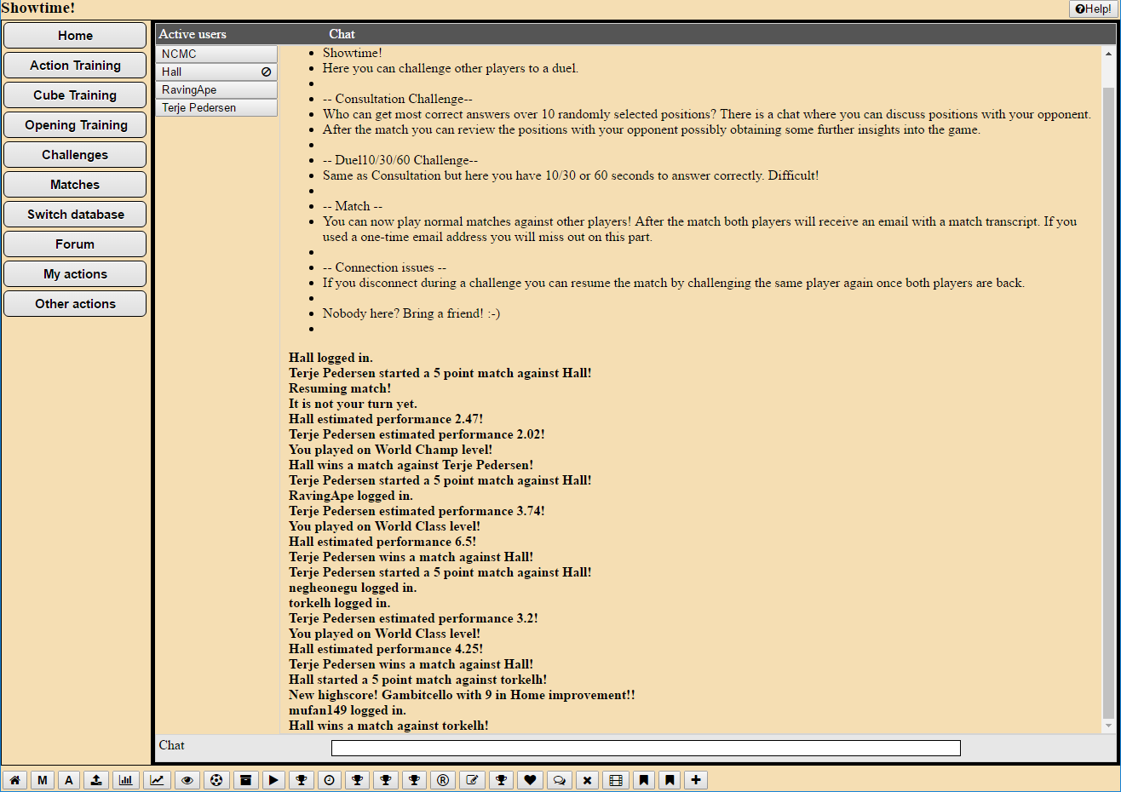Open Cube Training
The width and height of the screenshot is (1121, 792).
(x=75, y=95)
